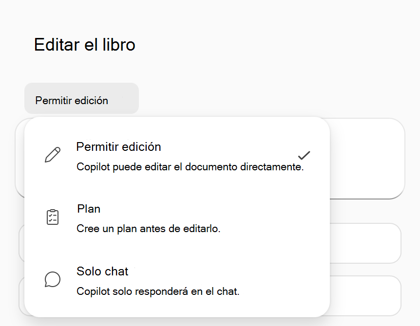Choose the Plan menu option
The height and width of the screenshot is (326, 420).
177,218
